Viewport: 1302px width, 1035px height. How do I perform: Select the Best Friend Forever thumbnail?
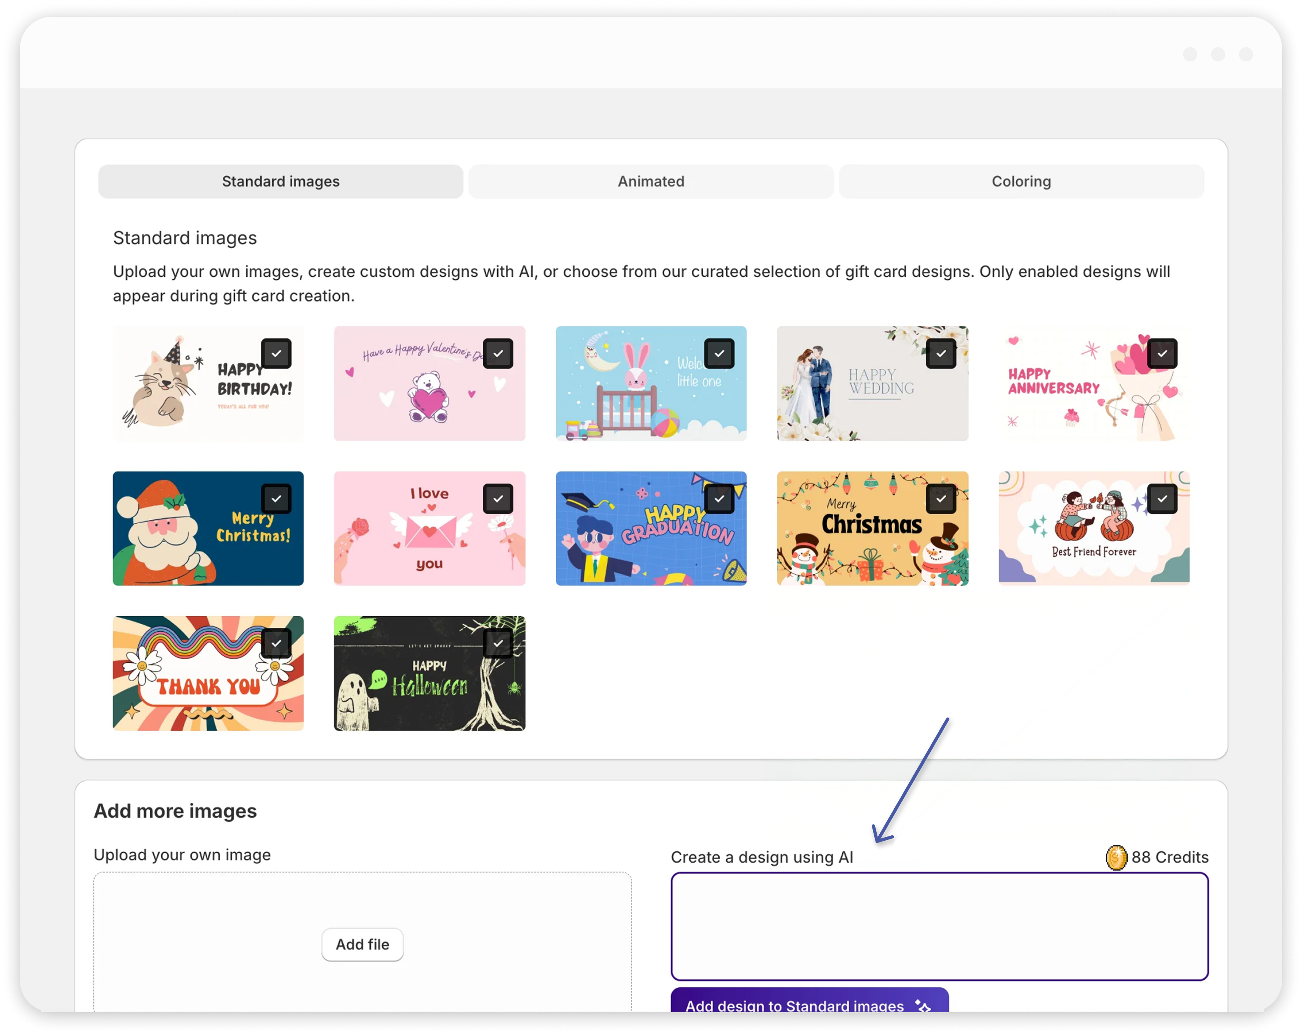1094,529
